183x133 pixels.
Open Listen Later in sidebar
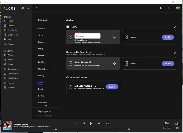(11, 35)
